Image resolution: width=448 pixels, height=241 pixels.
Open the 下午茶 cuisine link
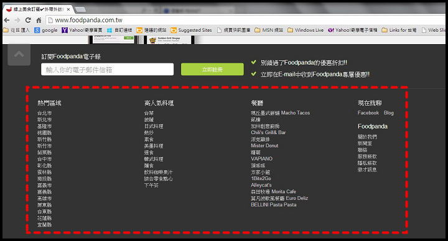[x=151, y=185]
